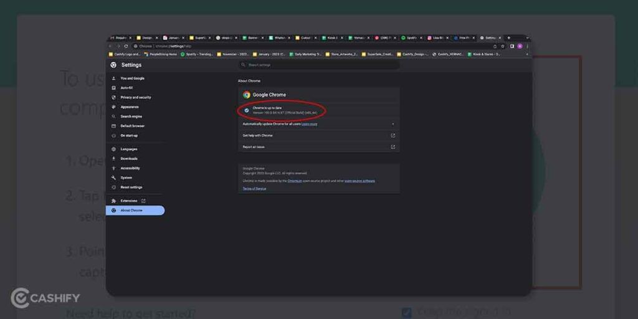Switch to the steps tab
638x319 pixels.
coord(226,38)
